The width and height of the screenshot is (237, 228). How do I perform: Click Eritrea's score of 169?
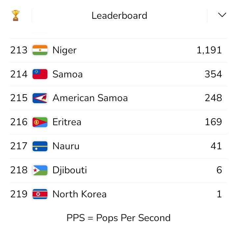(213, 122)
